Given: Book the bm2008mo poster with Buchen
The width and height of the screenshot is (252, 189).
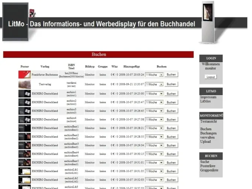Looking at the screenshot, I should click(x=171, y=75).
